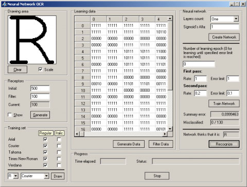This screenshot has width=247, height=187.
Task: Click the Train Network button
Action: (x=224, y=104)
